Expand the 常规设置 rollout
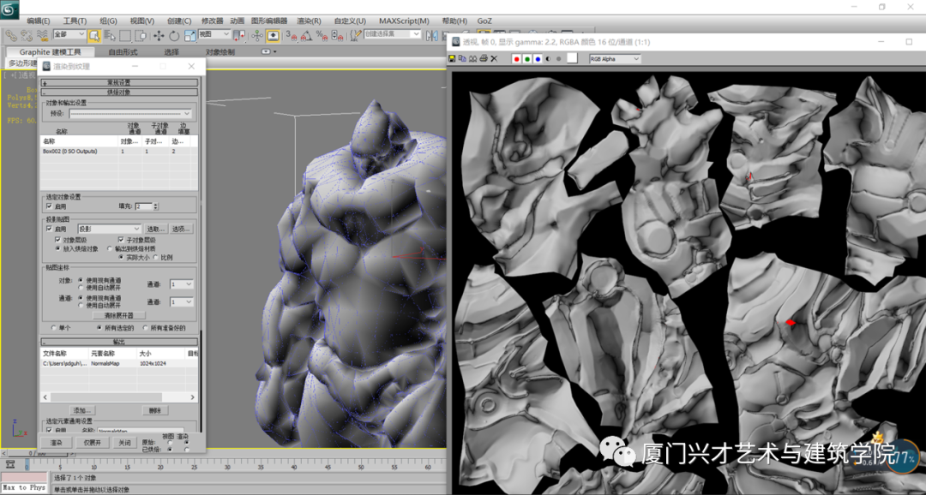This screenshot has width=926, height=495. click(x=119, y=83)
